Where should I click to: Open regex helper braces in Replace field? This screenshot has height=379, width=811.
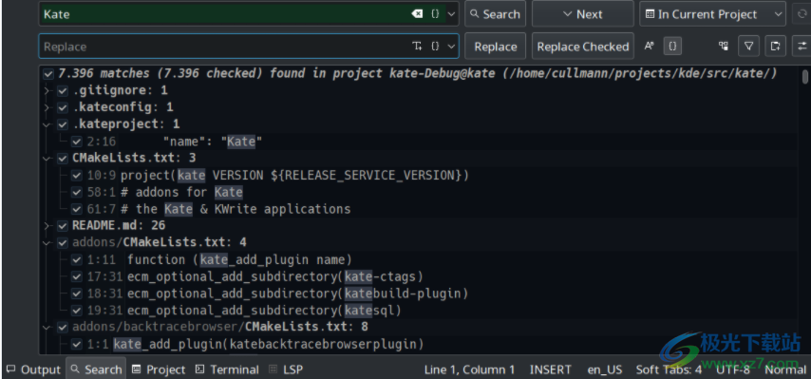pos(436,46)
